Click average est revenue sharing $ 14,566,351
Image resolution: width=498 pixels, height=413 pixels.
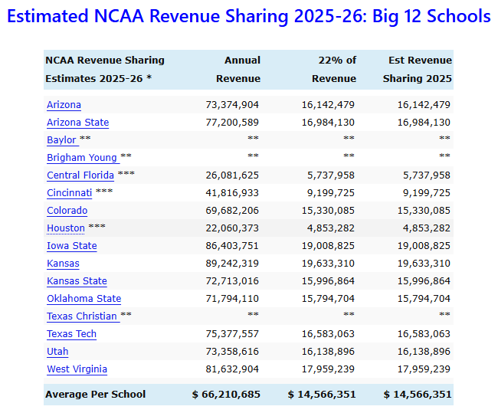[418, 395]
